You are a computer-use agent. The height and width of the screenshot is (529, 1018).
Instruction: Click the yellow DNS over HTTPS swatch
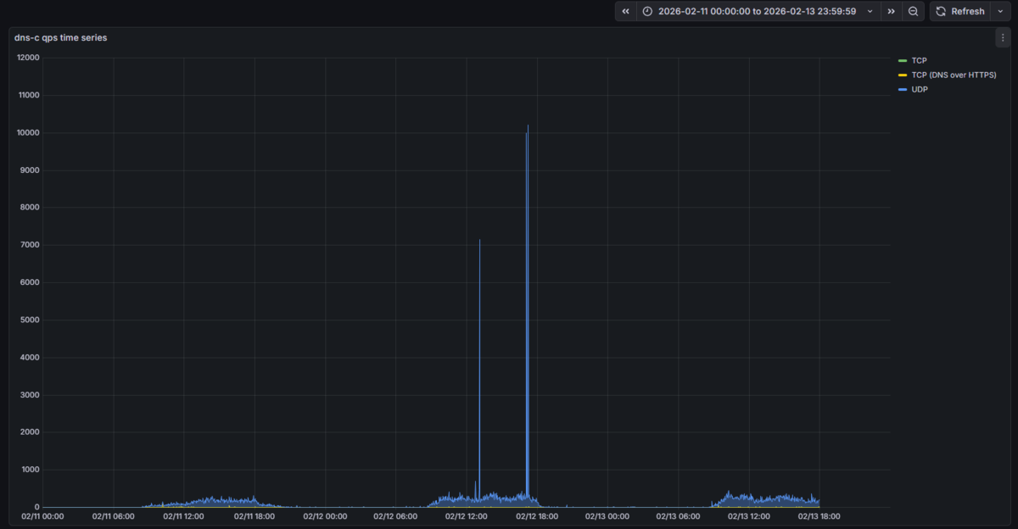[x=903, y=75]
